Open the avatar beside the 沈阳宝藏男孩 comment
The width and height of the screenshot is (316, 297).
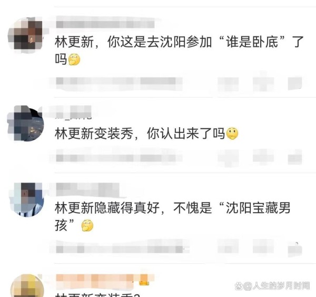(x=26, y=199)
